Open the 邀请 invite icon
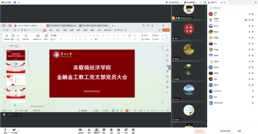Image resolution: width=258 pixels, height=134 pixels. 89,129
